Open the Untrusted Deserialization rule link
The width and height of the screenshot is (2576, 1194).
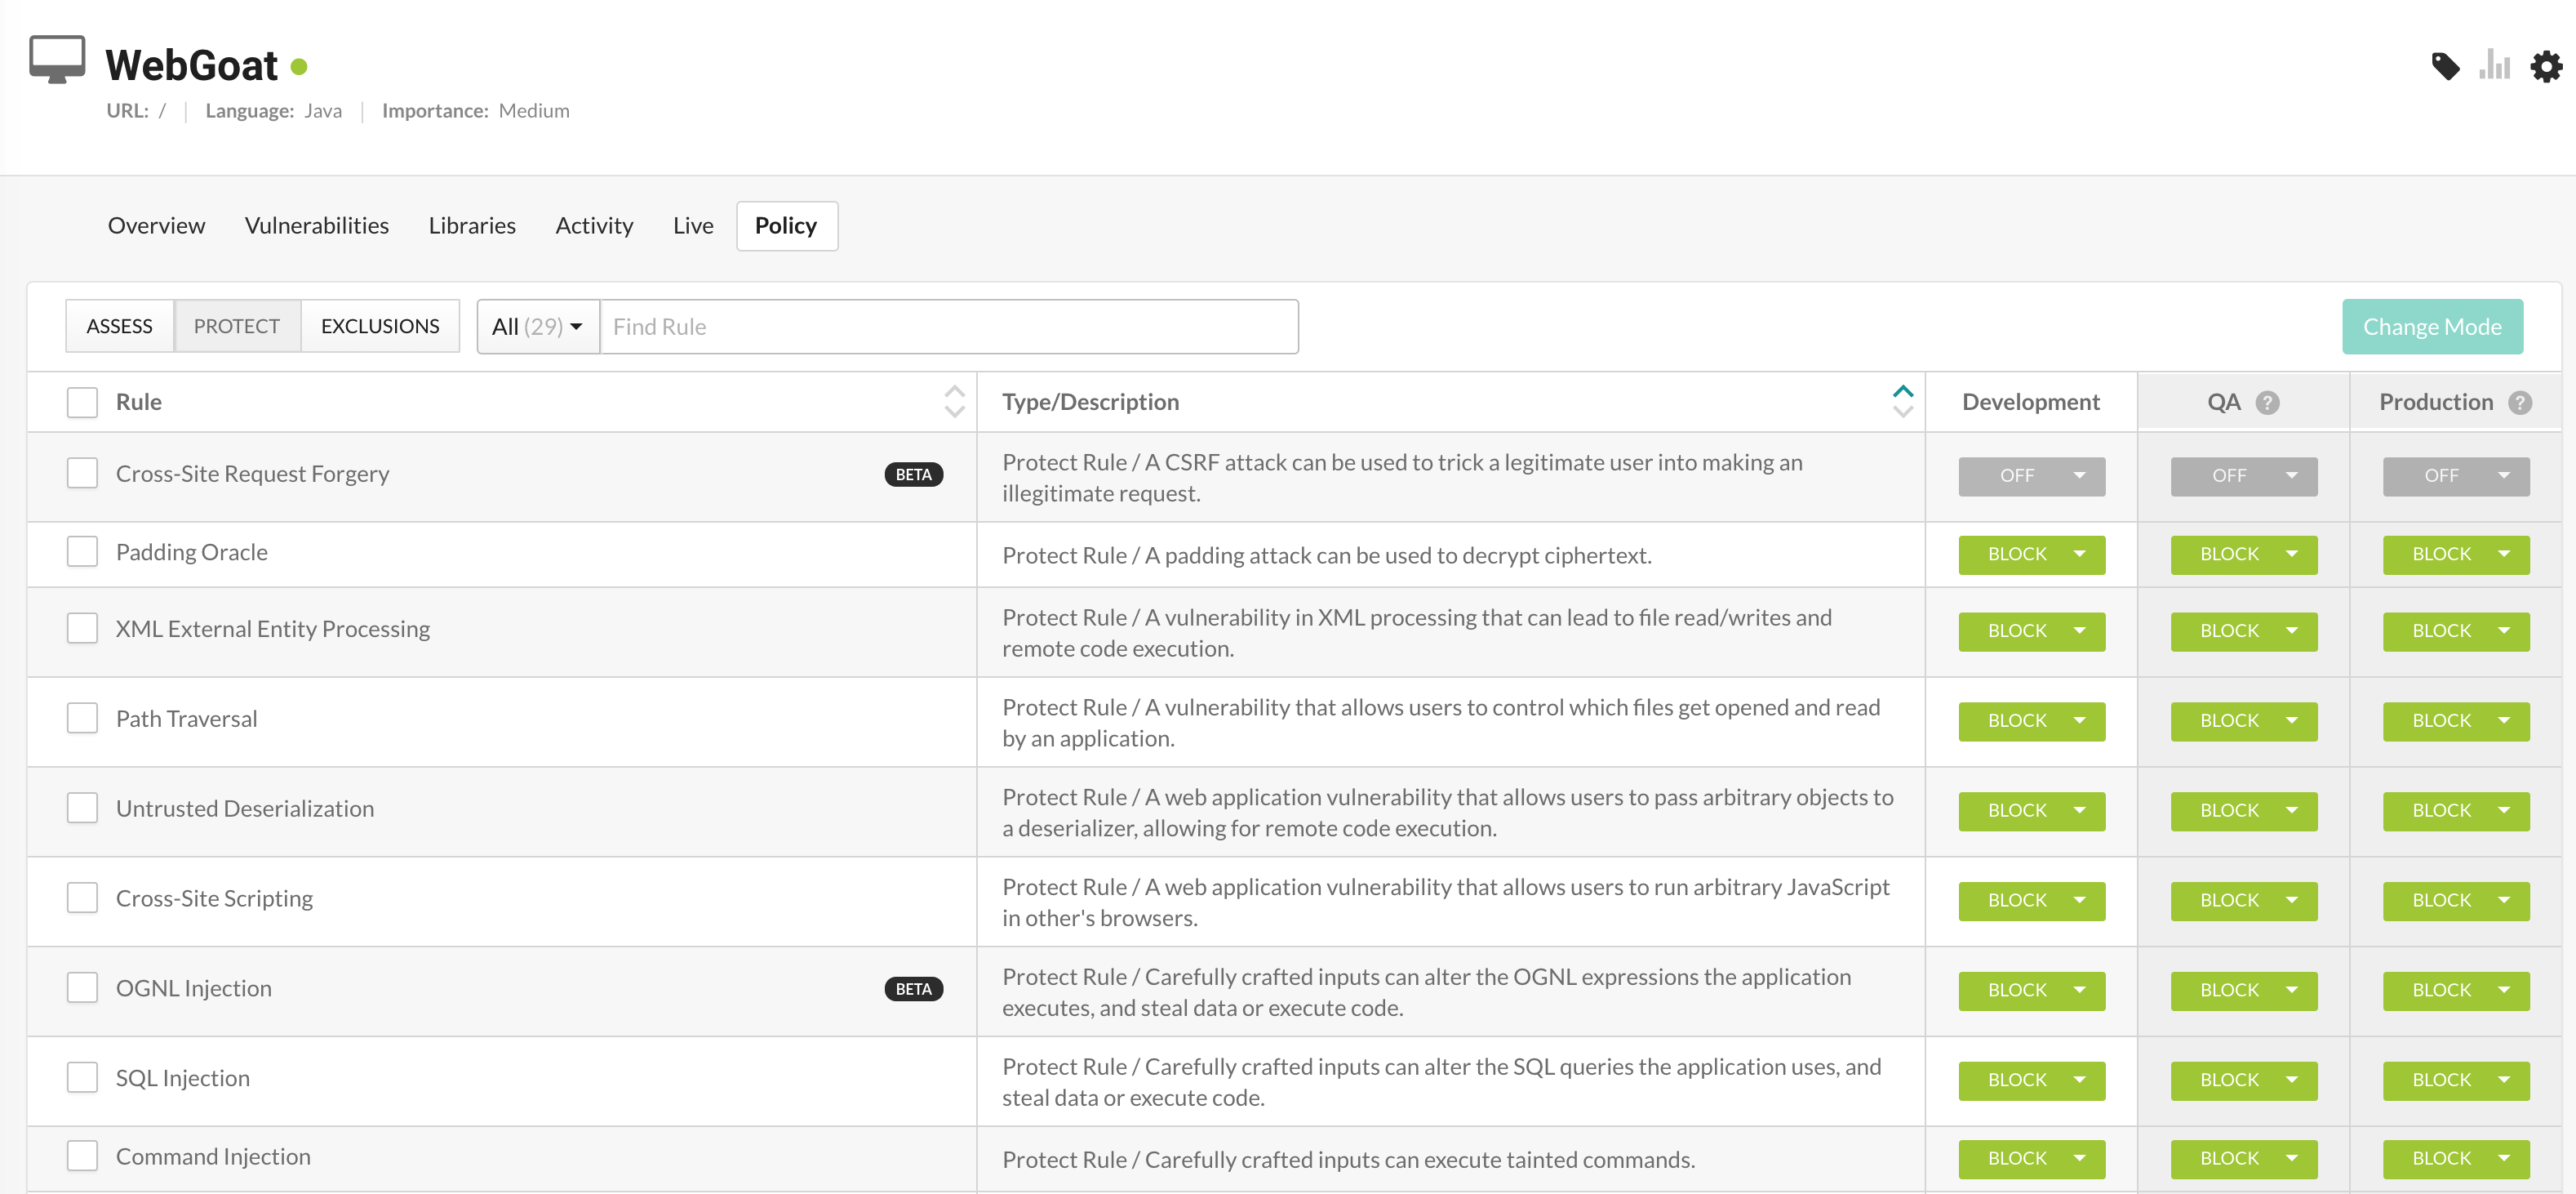[245, 809]
